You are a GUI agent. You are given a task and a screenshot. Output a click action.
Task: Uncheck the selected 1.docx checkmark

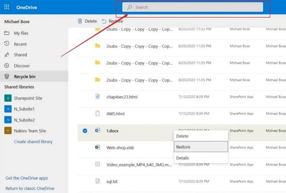pyautogui.click(x=85, y=131)
